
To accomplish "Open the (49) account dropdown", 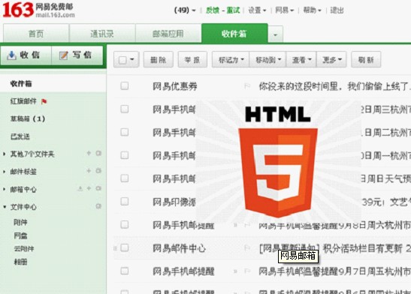I will (x=185, y=10).
